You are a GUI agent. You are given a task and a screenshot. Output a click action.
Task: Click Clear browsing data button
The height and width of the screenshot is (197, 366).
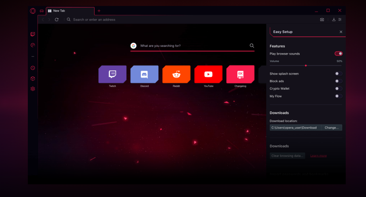pos(287,156)
